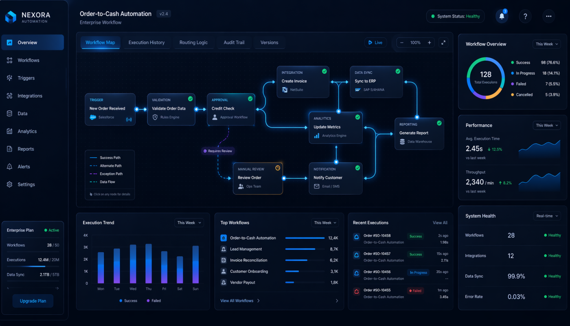
Task: Change the Real-time dropdown in System Health
Action: click(547, 216)
